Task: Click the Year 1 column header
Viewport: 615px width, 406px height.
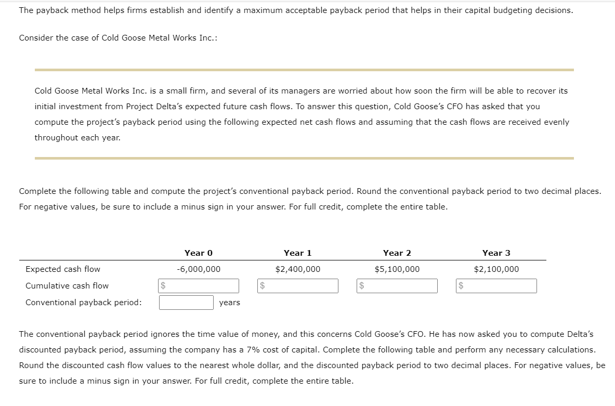Action: pyautogui.click(x=297, y=253)
